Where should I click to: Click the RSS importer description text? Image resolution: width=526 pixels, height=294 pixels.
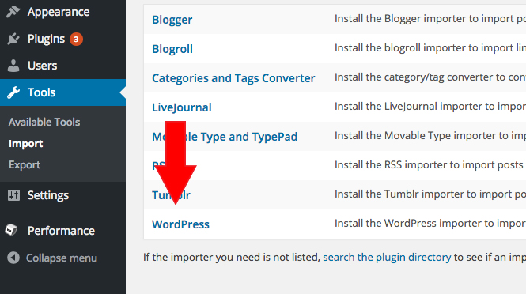click(429, 164)
